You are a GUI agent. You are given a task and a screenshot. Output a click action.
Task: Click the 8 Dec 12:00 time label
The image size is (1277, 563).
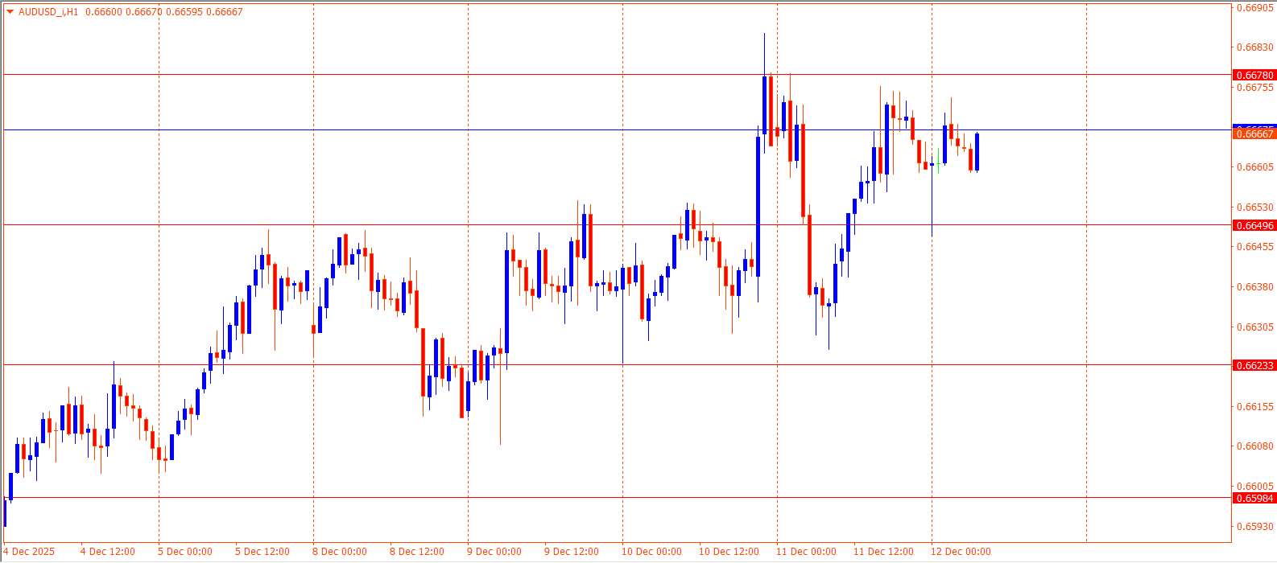point(417,552)
